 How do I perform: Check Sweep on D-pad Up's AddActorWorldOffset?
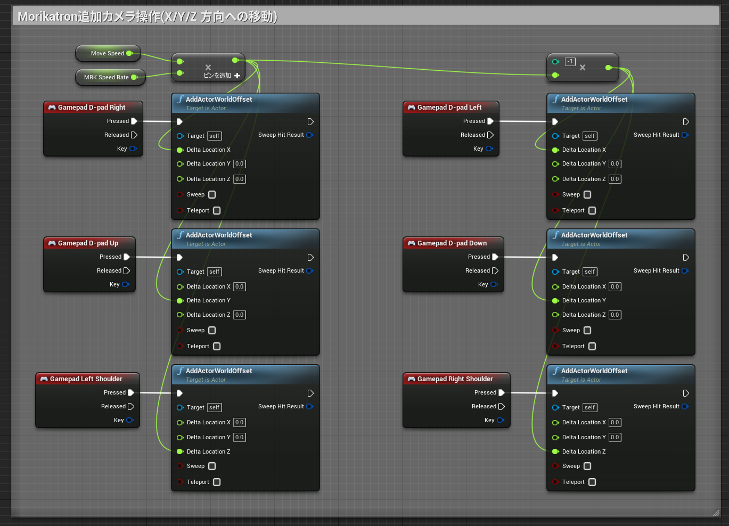212,330
